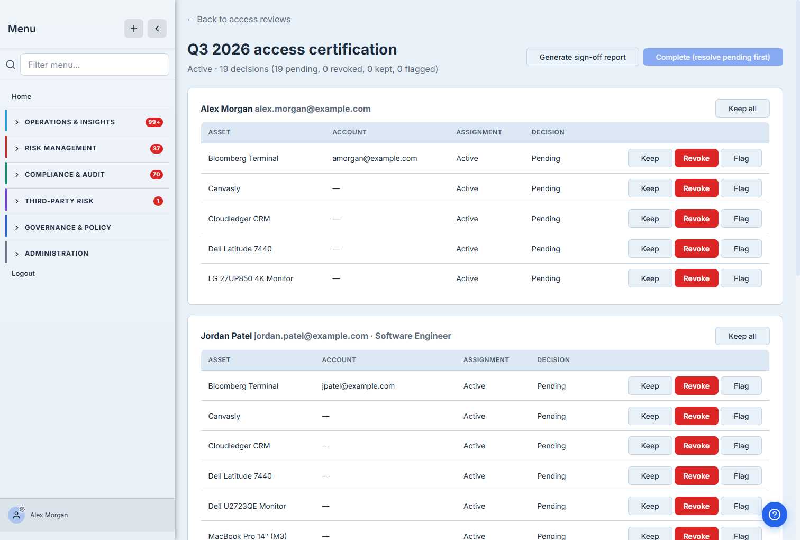Screen dimensions: 800x540
Task: Revoke Alex Morgan's Canvasly access
Action: 696,188
